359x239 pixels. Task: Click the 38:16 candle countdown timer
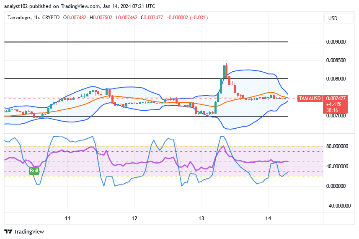coord(333,110)
